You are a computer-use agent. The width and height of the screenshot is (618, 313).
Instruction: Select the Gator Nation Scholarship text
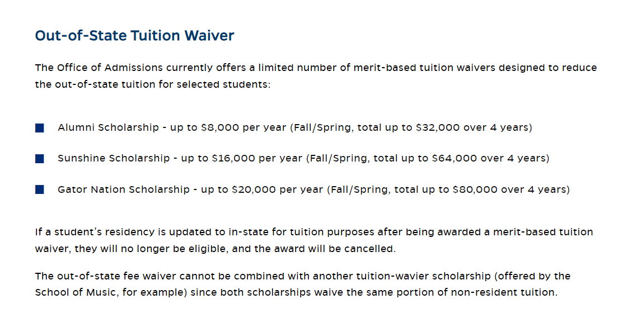(124, 189)
